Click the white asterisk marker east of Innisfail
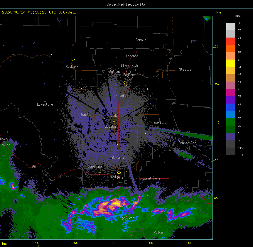Screen dimensions: 253x247 147,89
